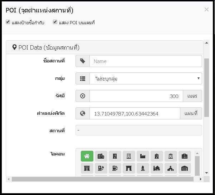Select the monument tower icon
215x195 pixels.
143,168
